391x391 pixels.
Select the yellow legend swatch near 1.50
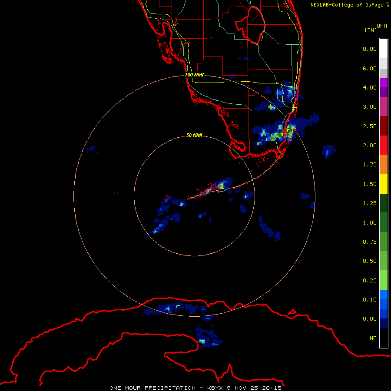(384, 184)
